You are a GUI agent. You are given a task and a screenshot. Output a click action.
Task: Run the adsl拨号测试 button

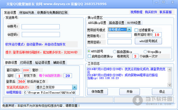tap(148, 41)
